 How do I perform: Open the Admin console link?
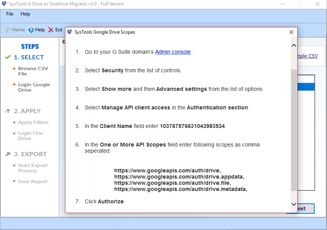[x=173, y=52]
